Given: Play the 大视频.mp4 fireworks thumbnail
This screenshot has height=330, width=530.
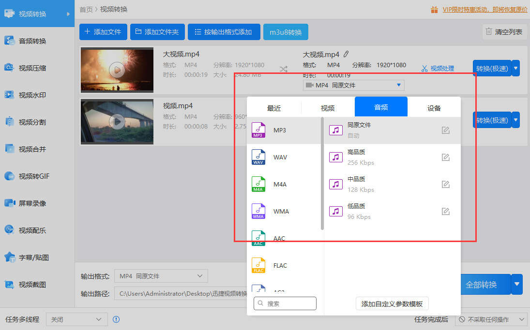Looking at the screenshot, I should coord(117,70).
